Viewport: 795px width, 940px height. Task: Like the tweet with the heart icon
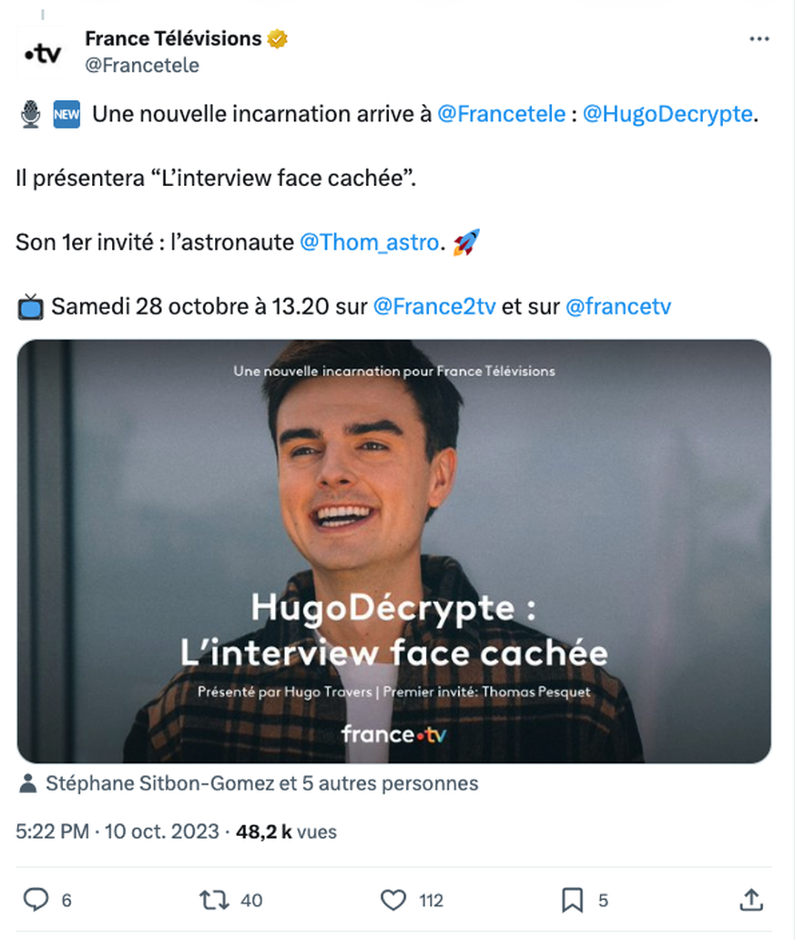point(392,900)
